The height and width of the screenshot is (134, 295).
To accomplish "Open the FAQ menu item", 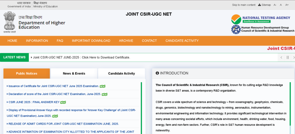I will coord(60,41).
